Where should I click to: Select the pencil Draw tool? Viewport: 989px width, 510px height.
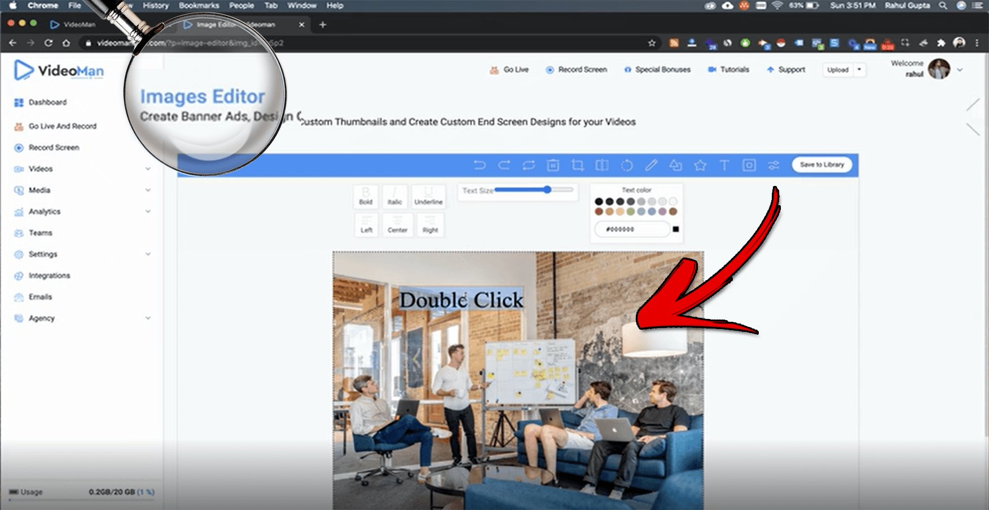(651, 165)
